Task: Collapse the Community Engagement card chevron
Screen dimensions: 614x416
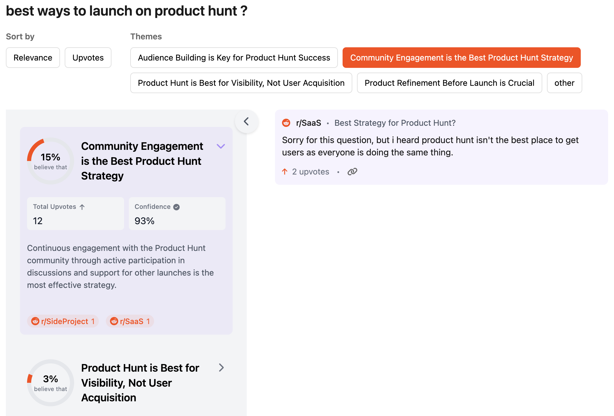Action: [x=221, y=146]
